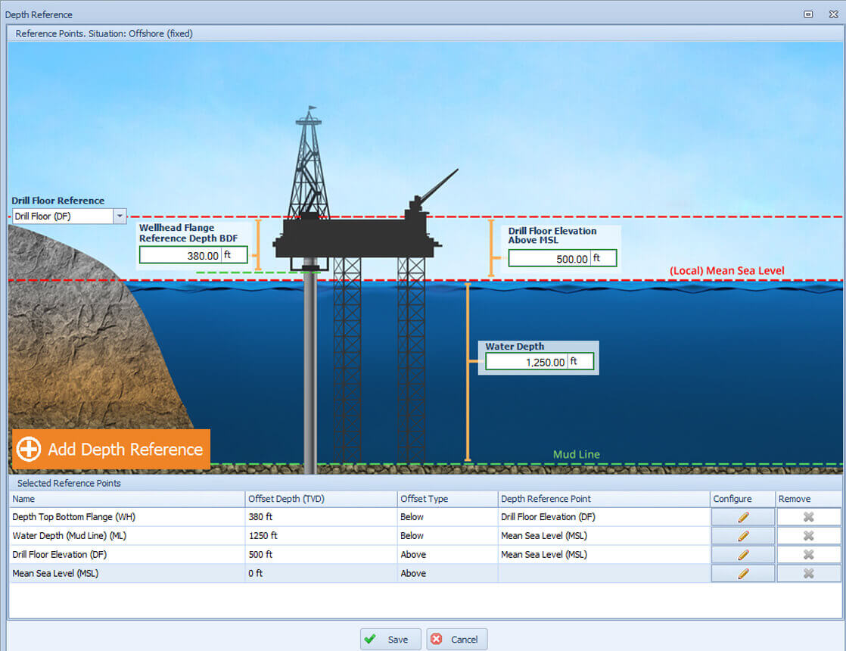Click the Offset Depth (TVD) column header
Image resolution: width=846 pixels, height=651 pixels.
click(321, 499)
